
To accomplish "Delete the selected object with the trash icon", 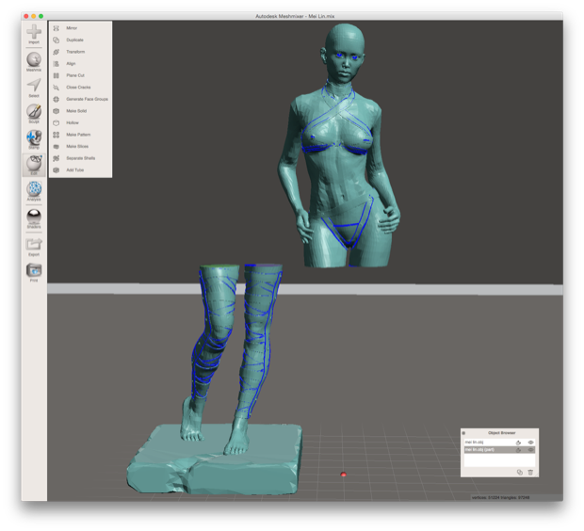I will [530, 473].
